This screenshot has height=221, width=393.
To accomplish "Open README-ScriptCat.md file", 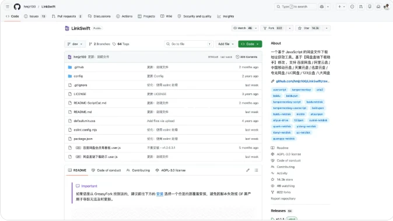I will 90,103.
